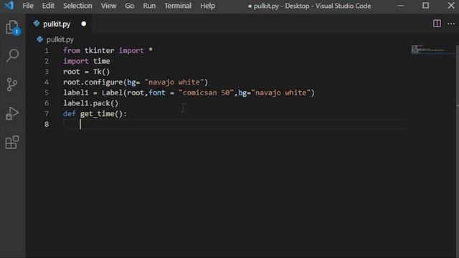Open the File menu
Screen dimensions: 459x258
tap(28, 6)
